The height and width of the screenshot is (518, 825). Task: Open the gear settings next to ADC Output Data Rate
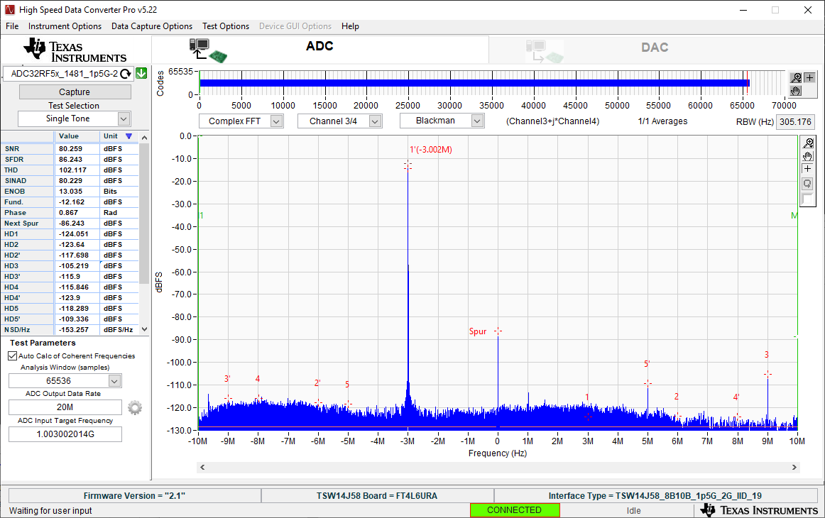(x=135, y=407)
